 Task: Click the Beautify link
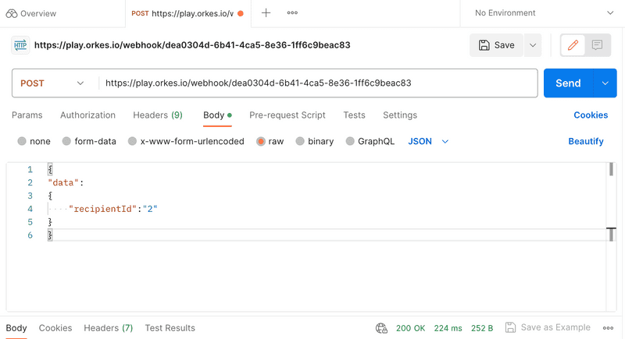pyautogui.click(x=585, y=142)
